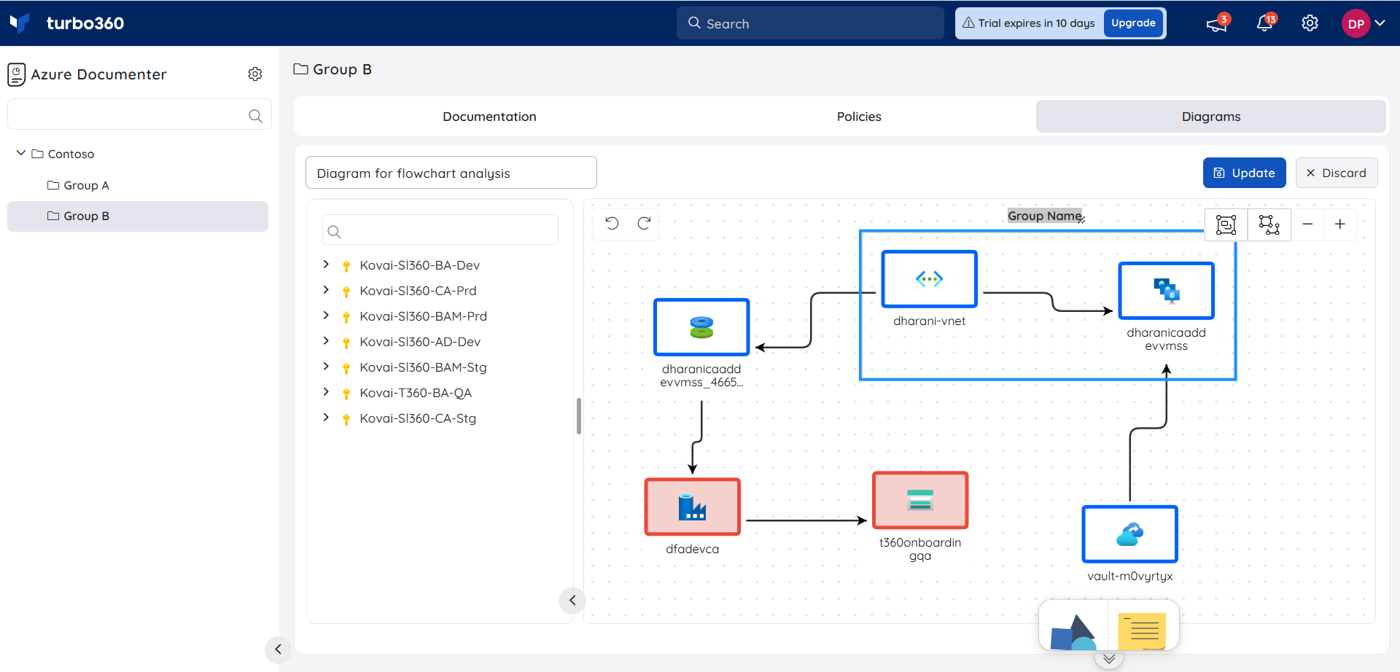Expand Kovai-T360-BA-QA subscription
The height and width of the screenshot is (672, 1400).
coord(326,392)
